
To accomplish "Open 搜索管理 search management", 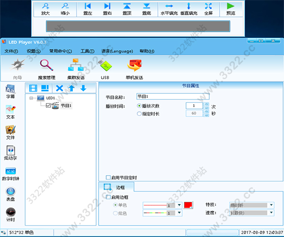I will (46, 69).
